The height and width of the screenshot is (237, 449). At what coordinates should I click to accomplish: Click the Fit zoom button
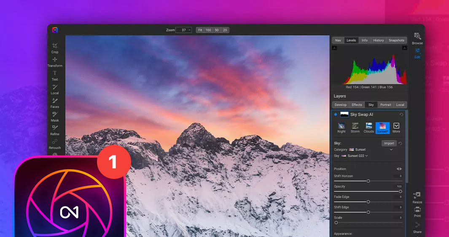coord(200,30)
